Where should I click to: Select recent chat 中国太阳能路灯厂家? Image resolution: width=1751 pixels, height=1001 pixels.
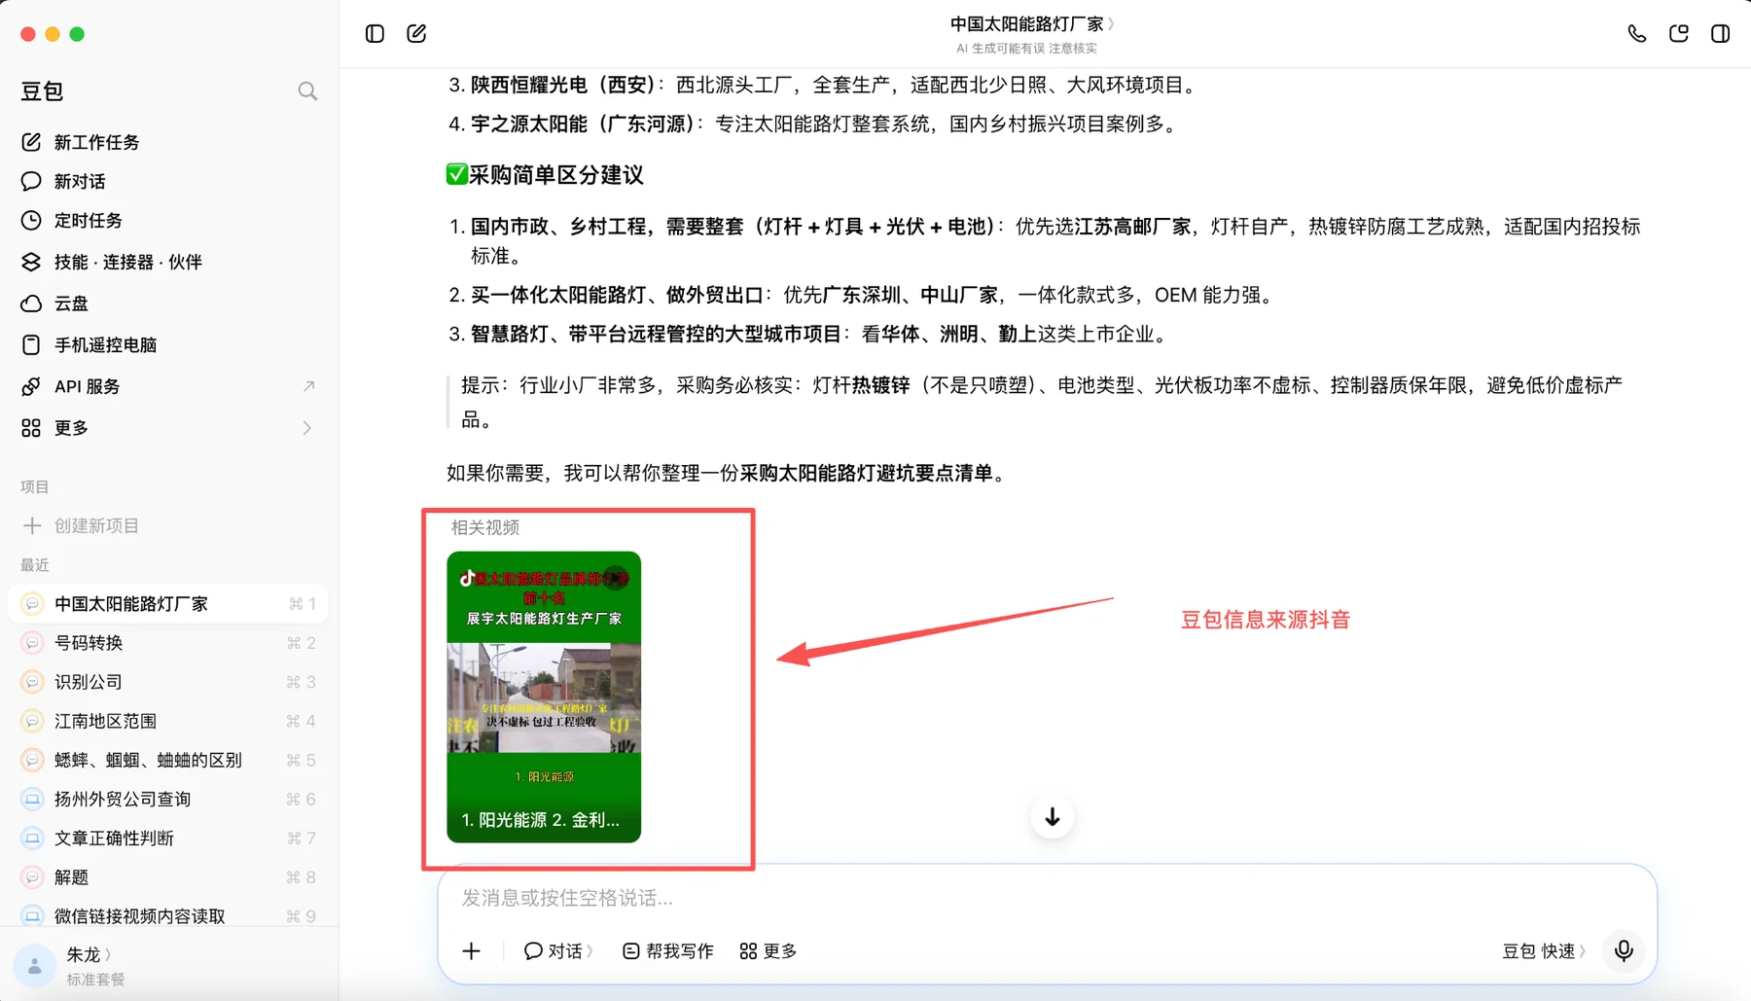click(167, 604)
